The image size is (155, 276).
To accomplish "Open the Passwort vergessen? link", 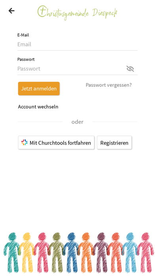I will pos(109,85).
